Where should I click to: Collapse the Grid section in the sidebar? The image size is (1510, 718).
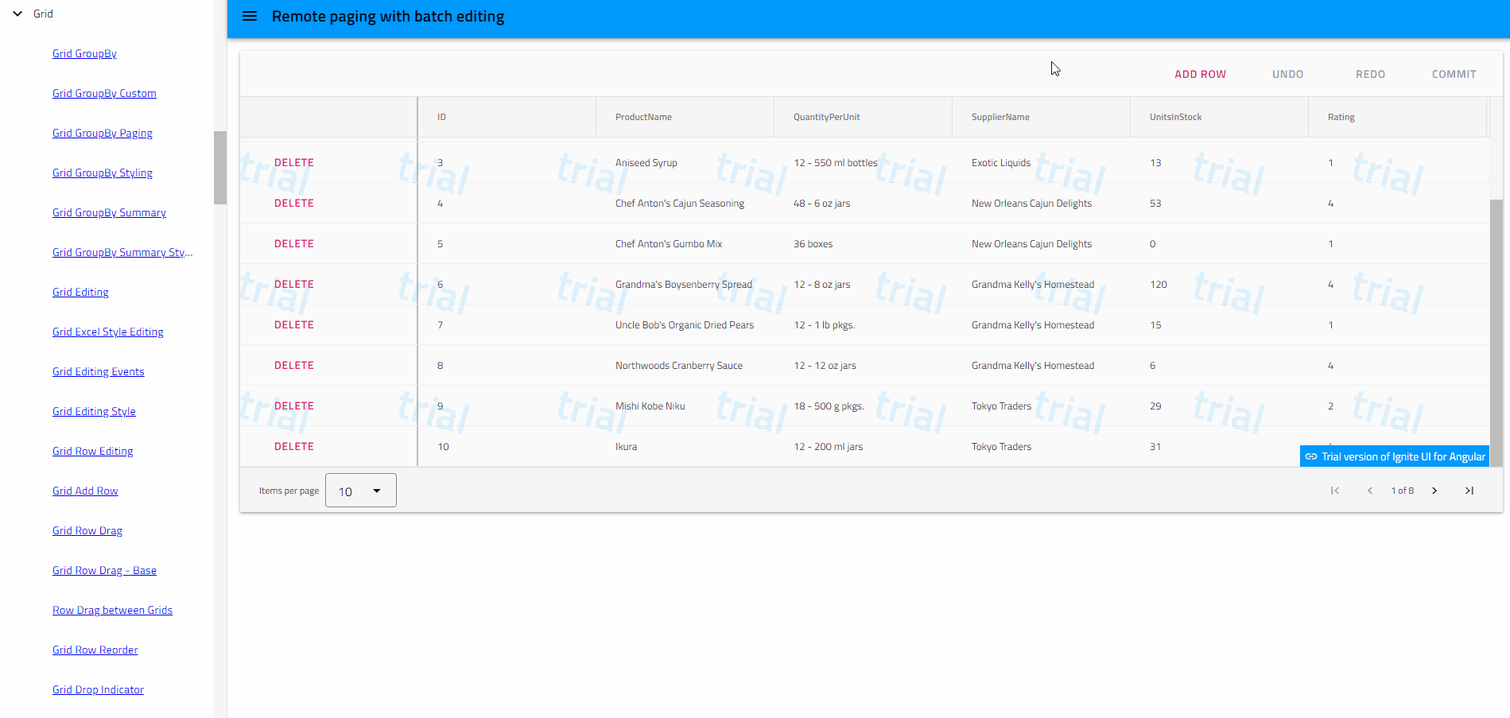[x=17, y=13]
